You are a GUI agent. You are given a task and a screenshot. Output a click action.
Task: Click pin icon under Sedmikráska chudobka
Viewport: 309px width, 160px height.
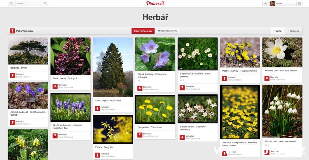(x=182, y=88)
